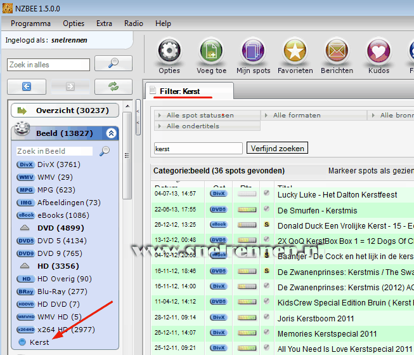Select HD Overig (90) category

pyautogui.click(x=54, y=279)
